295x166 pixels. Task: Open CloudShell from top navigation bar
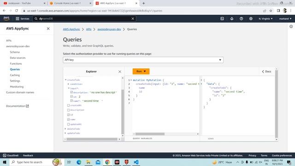point(222,18)
